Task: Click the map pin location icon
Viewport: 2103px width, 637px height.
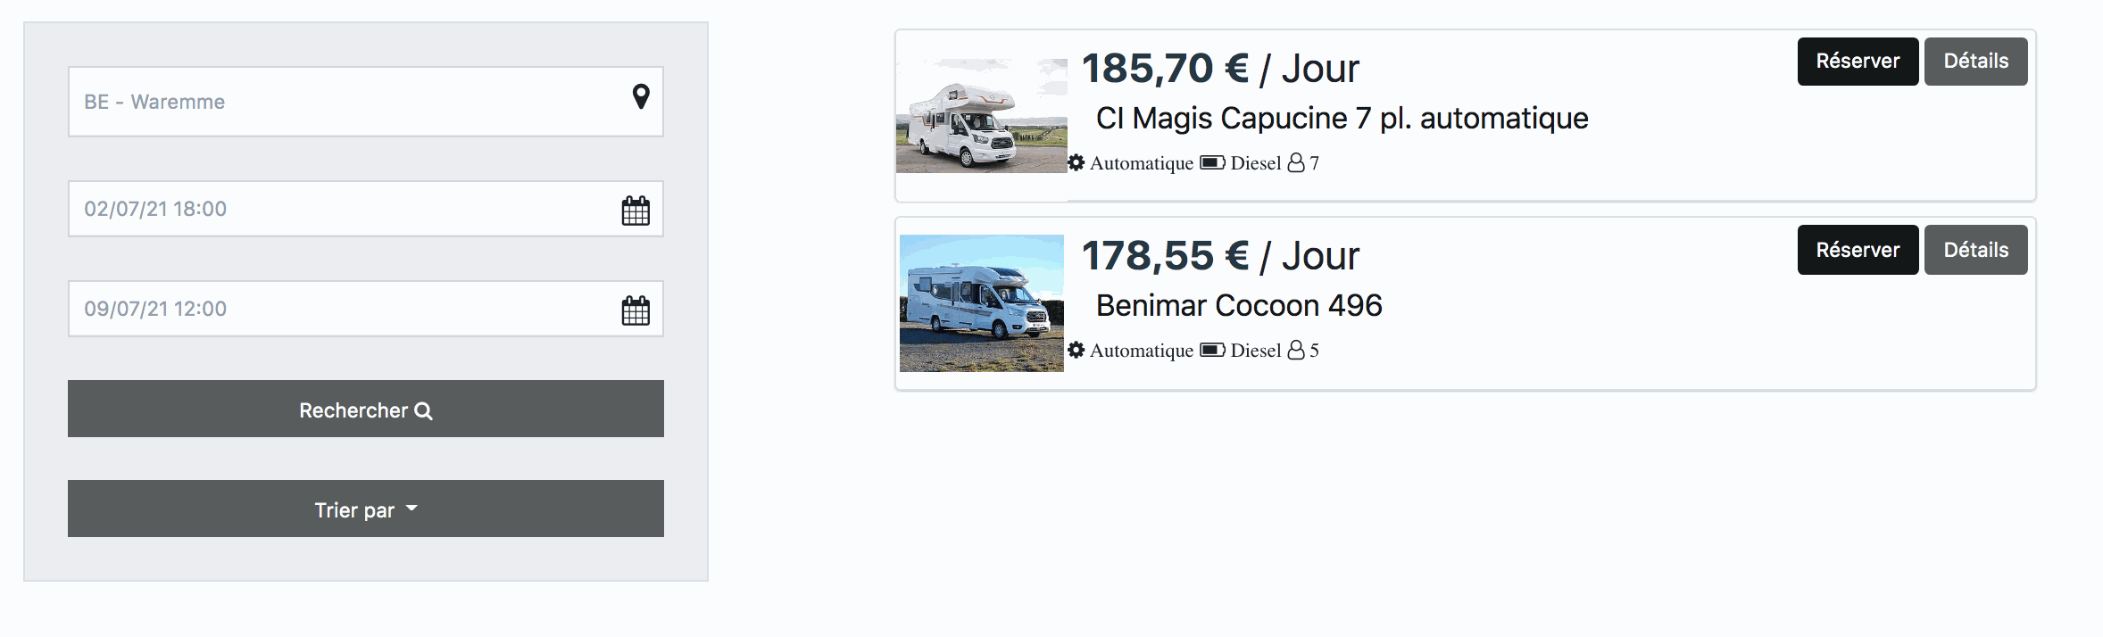Action: pos(640,96)
